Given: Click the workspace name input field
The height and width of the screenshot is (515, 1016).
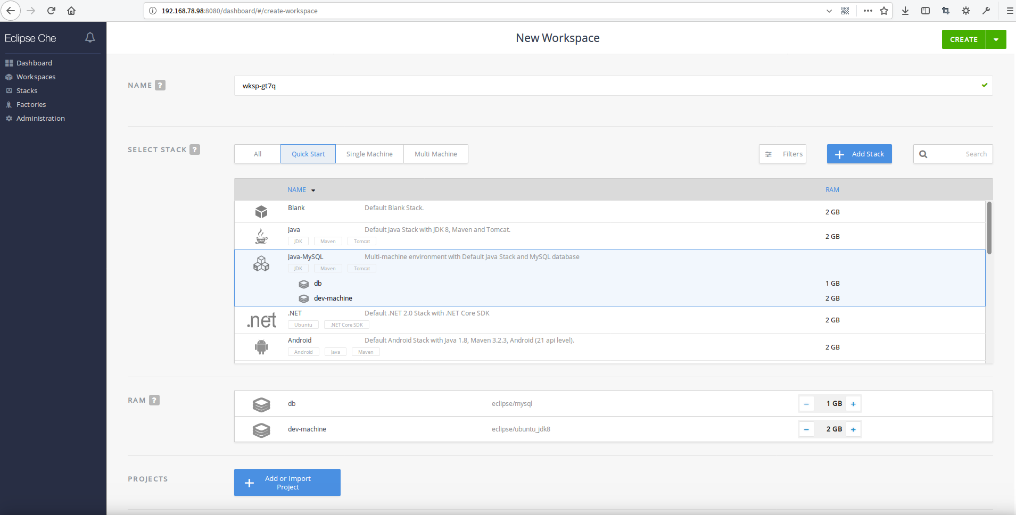Looking at the screenshot, I should tap(613, 86).
